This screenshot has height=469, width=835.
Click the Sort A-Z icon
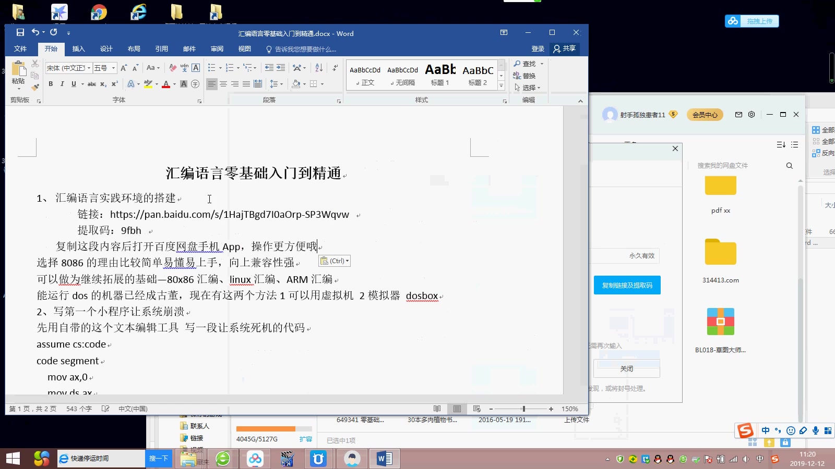pos(319,68)
